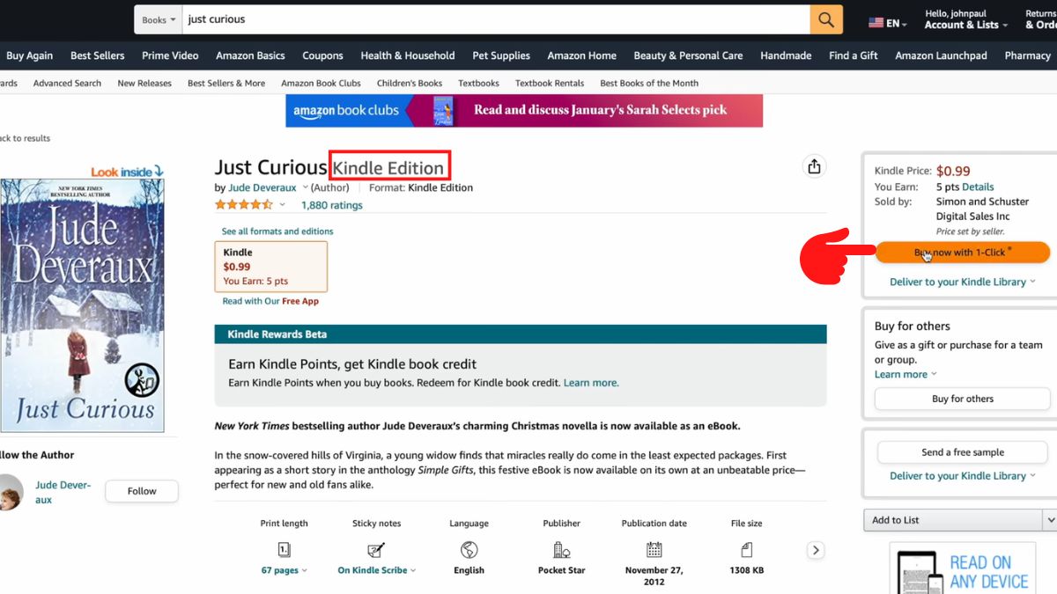1057x594 pixels.
Task: Click the print length page icon
Action: coord(284,550)
